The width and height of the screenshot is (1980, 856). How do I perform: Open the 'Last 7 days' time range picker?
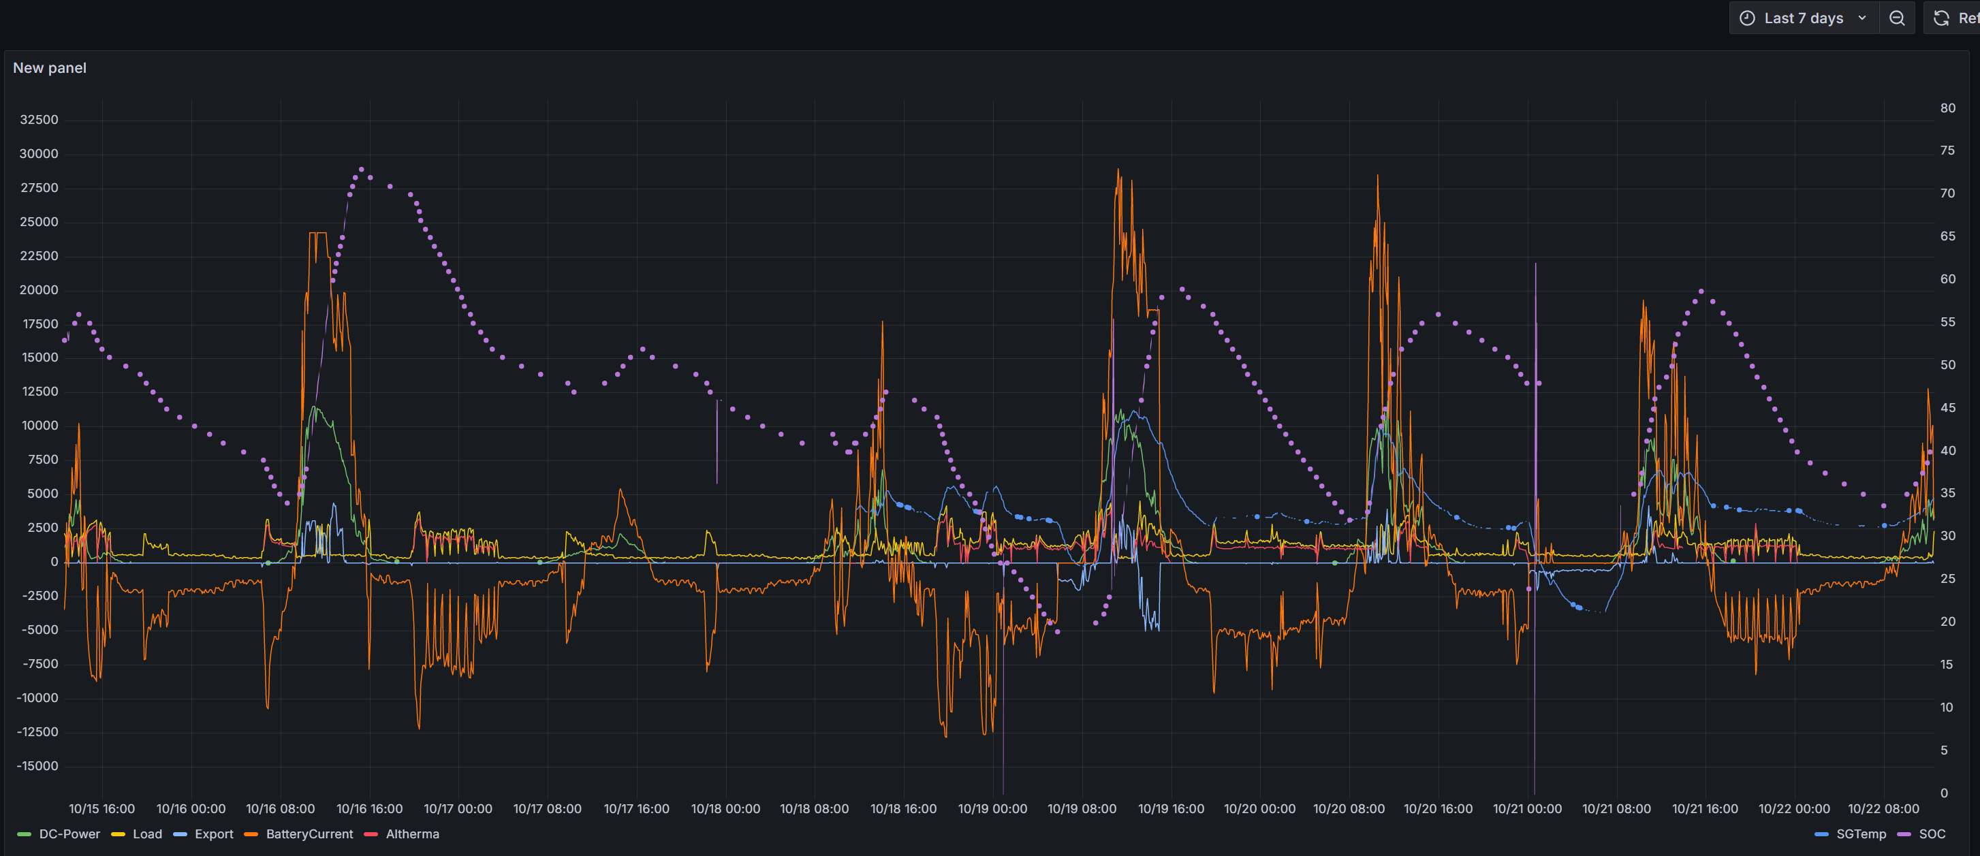(x=1803, y=18)
